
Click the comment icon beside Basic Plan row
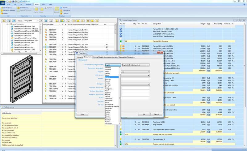(121, 32)
